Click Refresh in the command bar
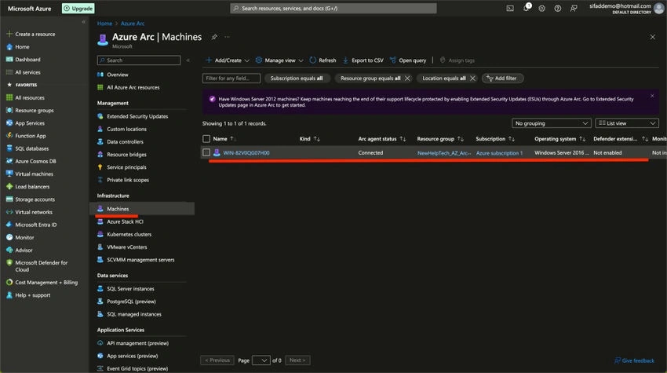Viewport: 667px width, 373px height. [323, 60]
